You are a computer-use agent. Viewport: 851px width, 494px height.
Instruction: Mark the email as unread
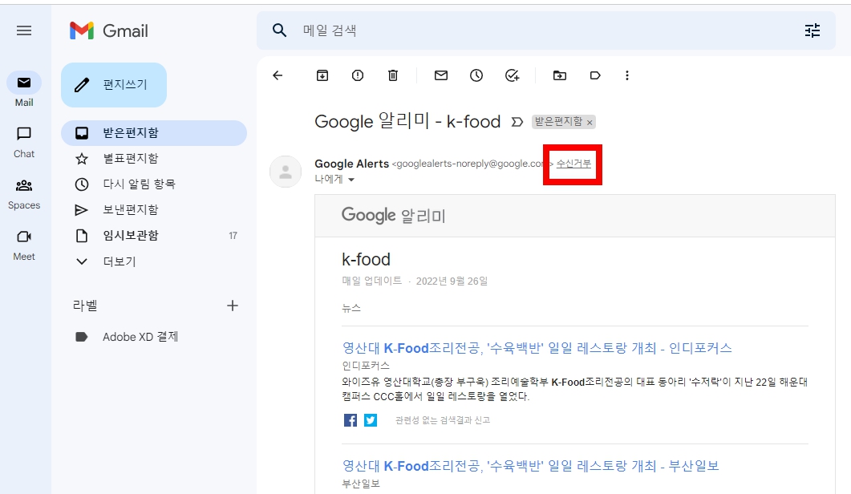click(440, 75)
